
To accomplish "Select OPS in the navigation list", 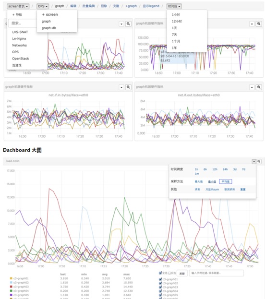I will (15, 52).
